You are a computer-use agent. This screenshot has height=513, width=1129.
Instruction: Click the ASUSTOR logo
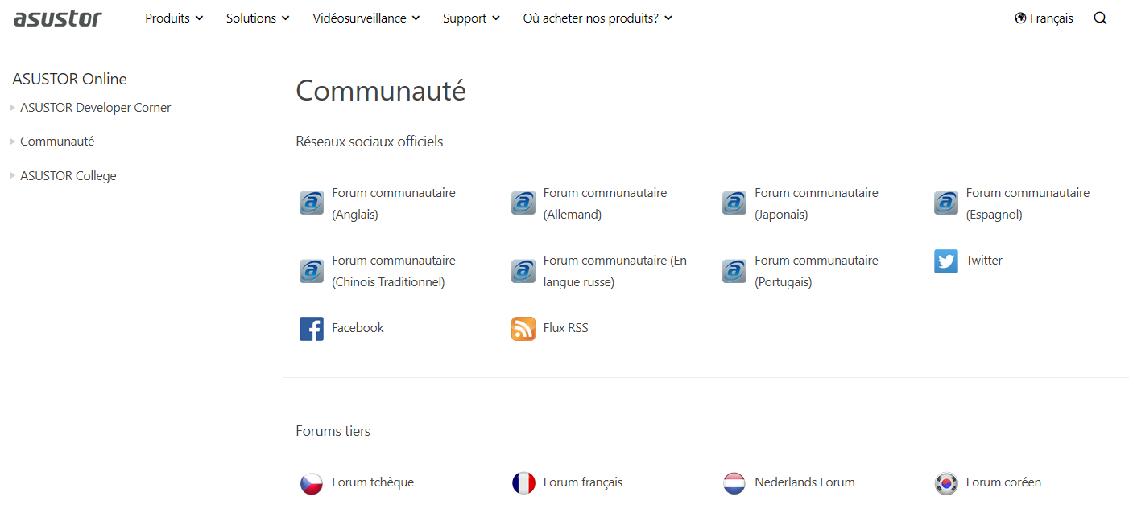click(x=58, y=18)
